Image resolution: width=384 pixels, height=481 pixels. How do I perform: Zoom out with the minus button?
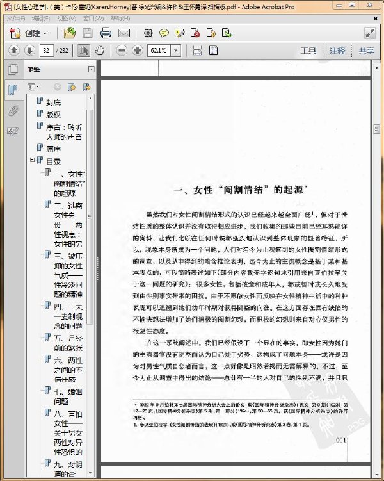[122, 51]
